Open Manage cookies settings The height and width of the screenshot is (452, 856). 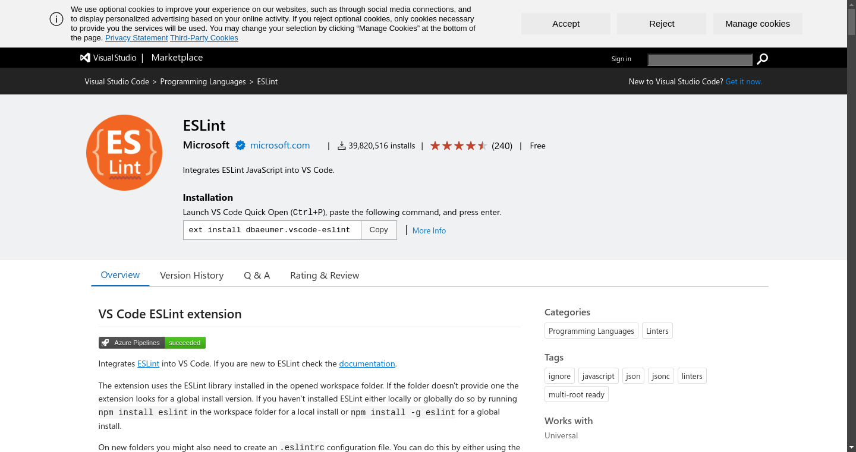point(758,24)
